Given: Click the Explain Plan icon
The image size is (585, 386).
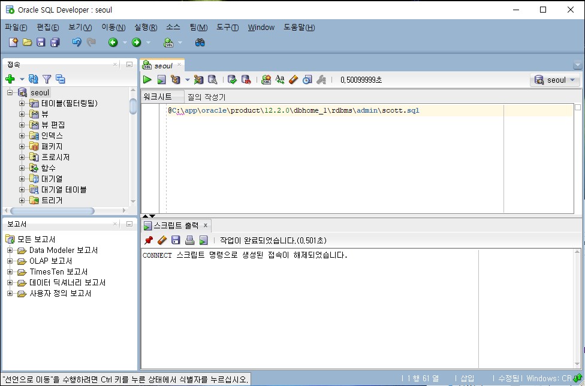Looking at the screenshot, I should click(x=176, y=80).
